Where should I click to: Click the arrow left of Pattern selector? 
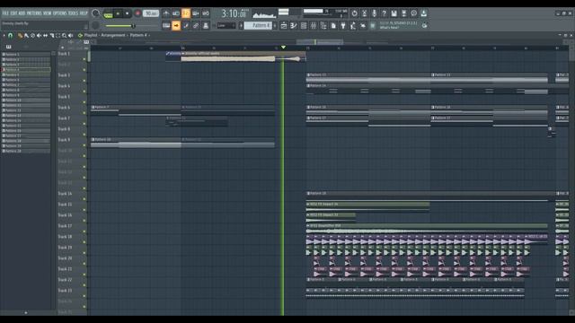241,26
